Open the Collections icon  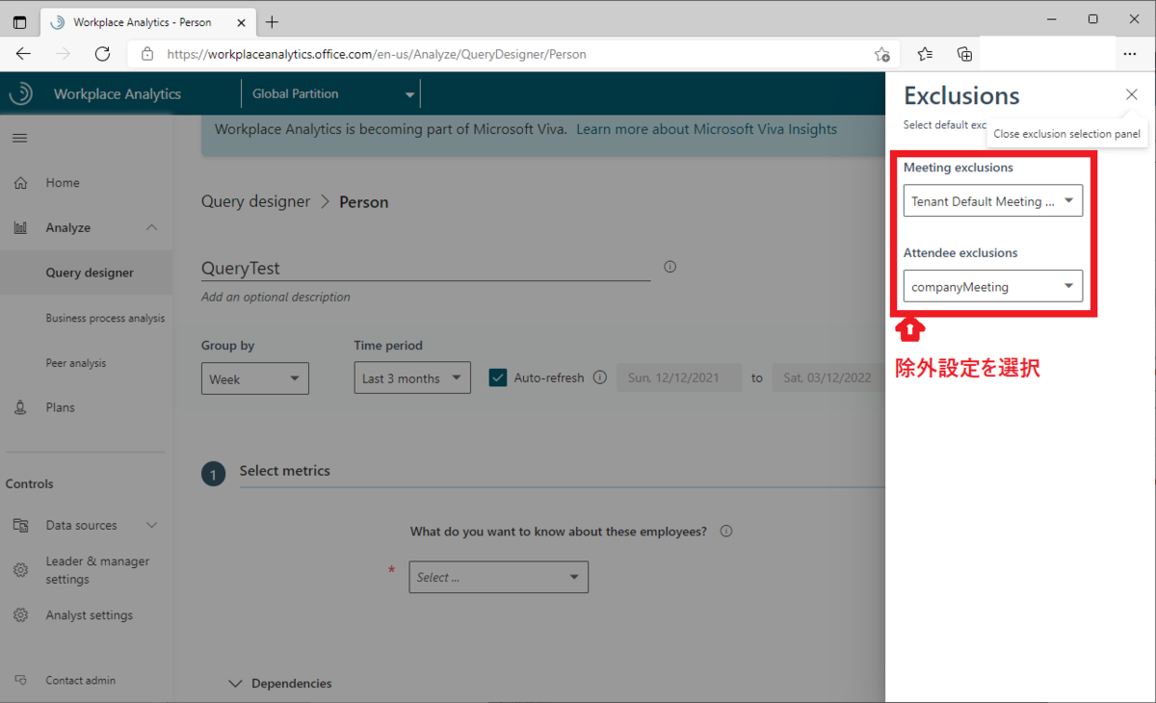point(964,54)
